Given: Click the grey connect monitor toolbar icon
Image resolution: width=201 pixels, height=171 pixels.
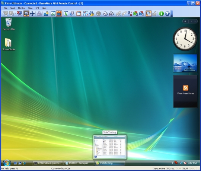Looking at the screenshot, I should pos(6,13).
